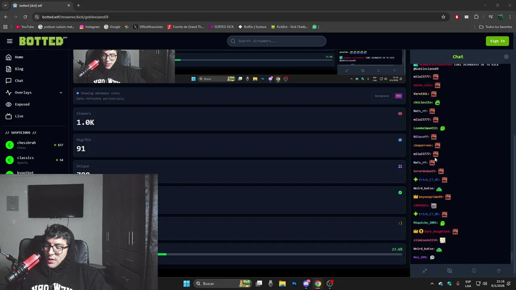
Task: Click username eliminado2234 in chat
Action: (425, 240)
